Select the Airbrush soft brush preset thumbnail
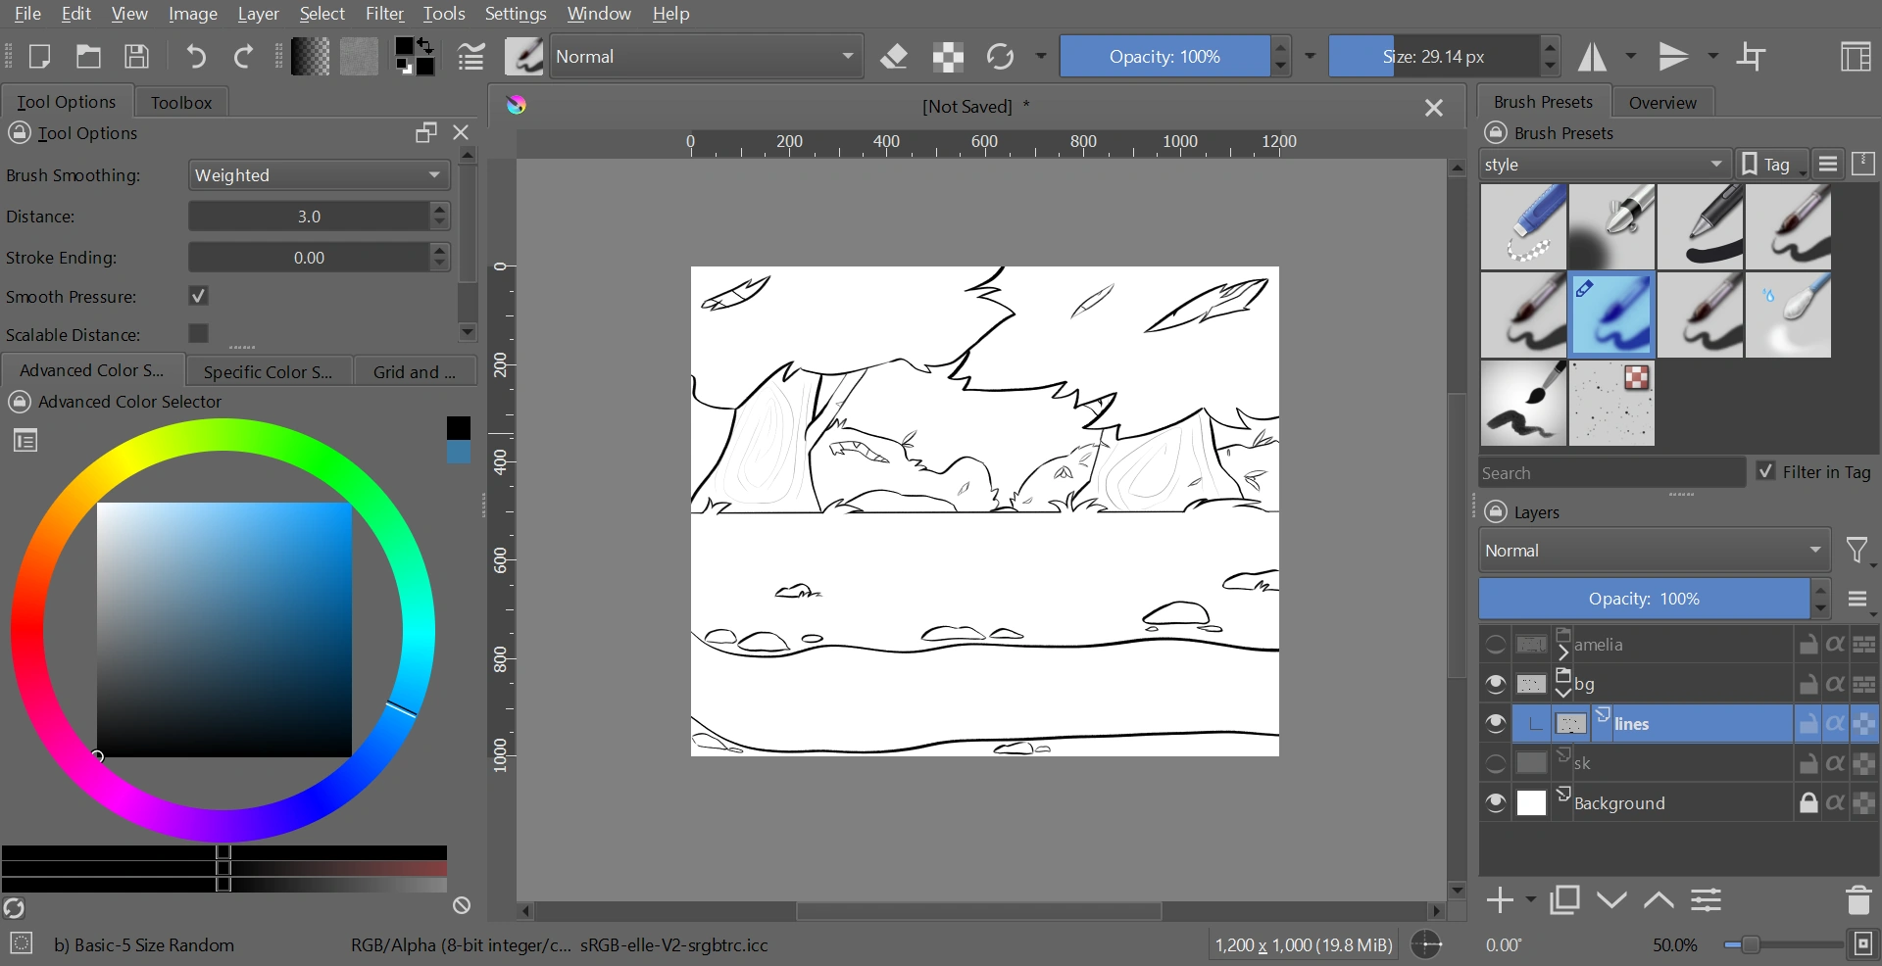1882x966 pixels. [1611, 226]
